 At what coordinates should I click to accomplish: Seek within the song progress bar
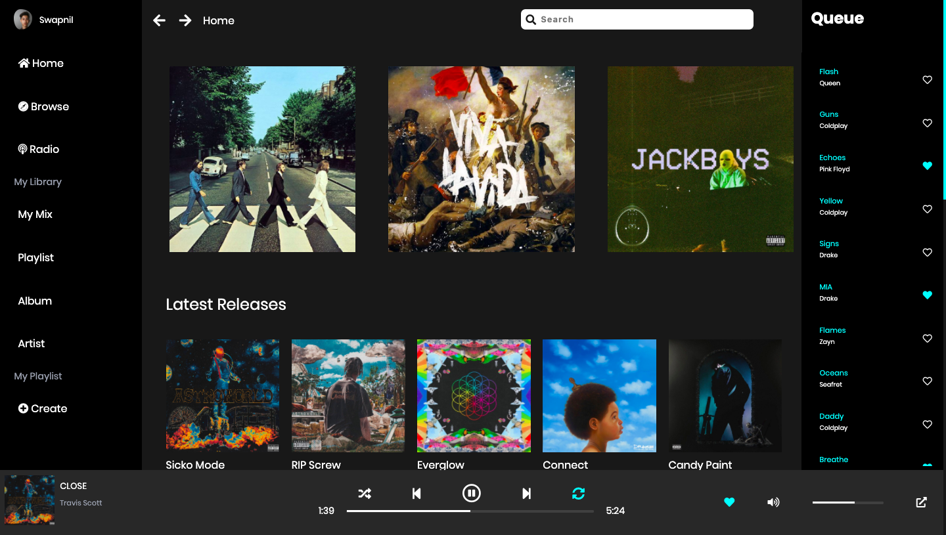470,511
